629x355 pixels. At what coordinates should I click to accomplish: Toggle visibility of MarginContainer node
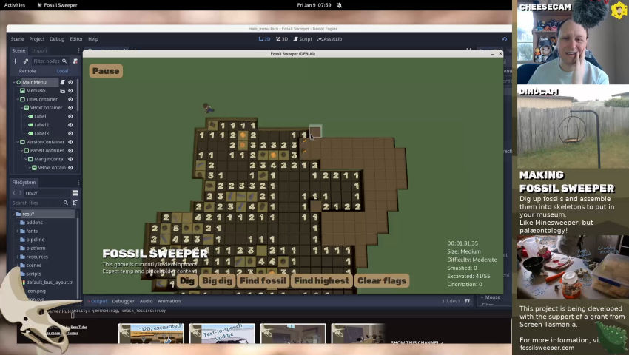tap(70, 159)
